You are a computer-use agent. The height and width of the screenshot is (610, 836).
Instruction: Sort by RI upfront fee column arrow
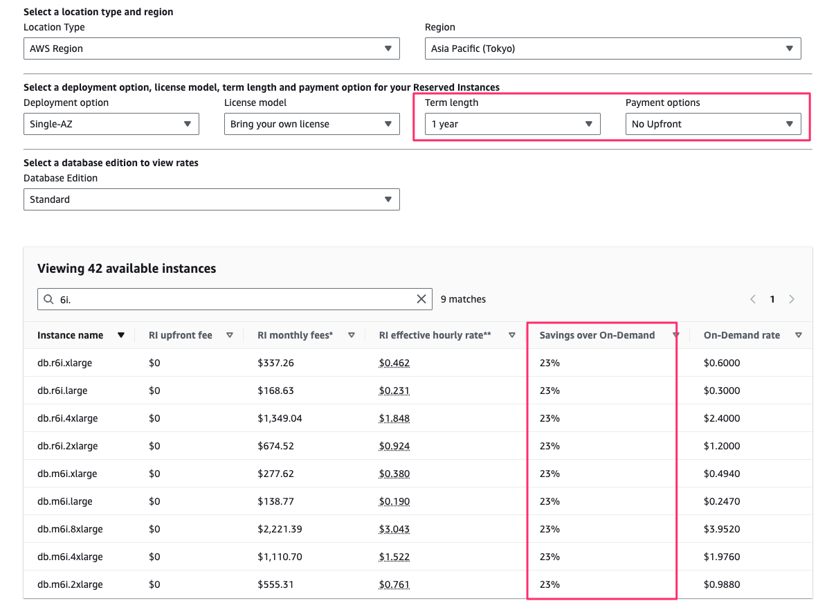coord(230,335)
